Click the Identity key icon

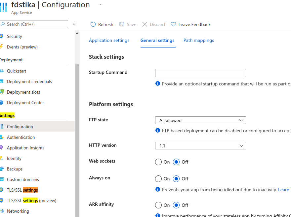[2, 158]
